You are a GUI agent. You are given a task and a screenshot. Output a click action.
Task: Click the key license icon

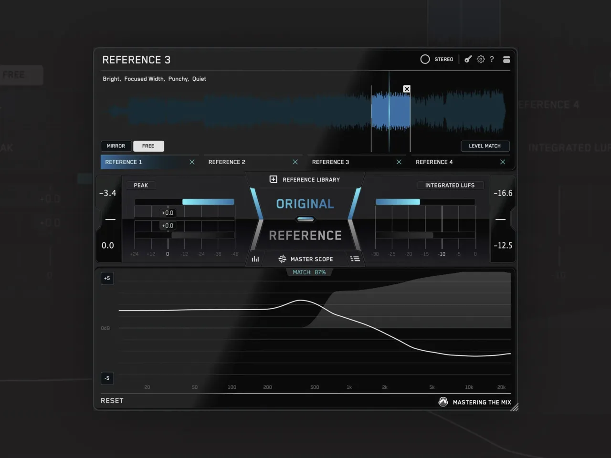click(468, 59)
